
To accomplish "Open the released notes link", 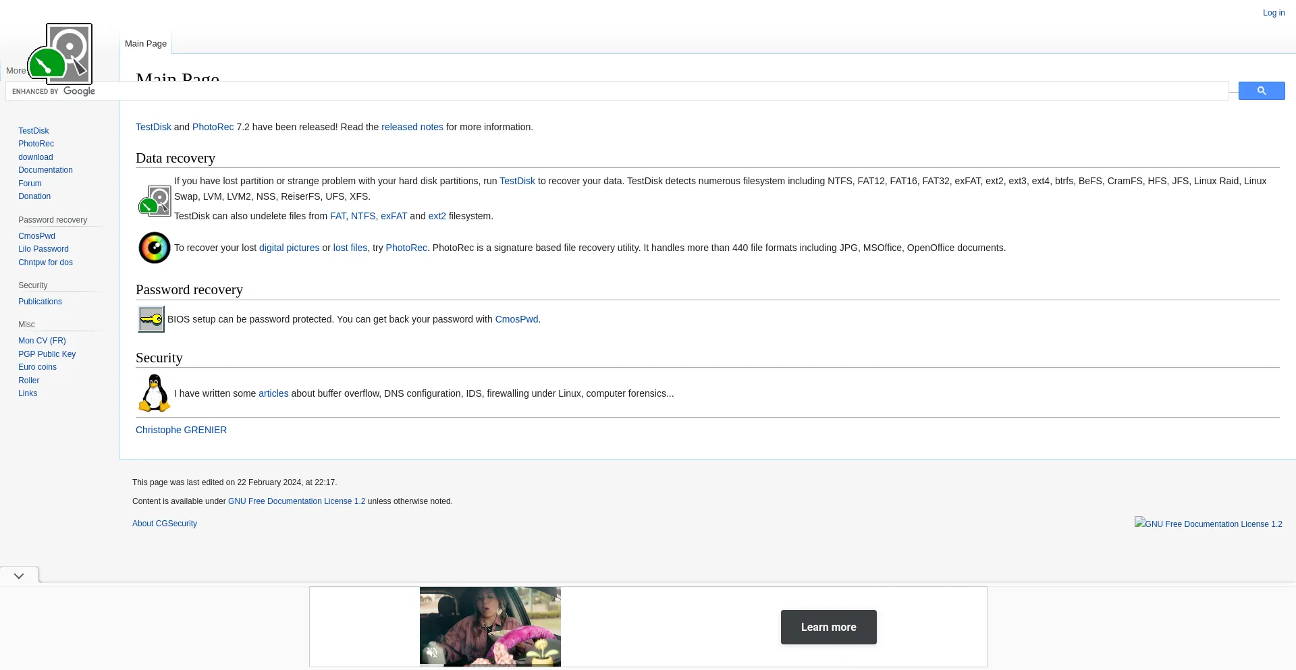I will (x=412, y=127).
